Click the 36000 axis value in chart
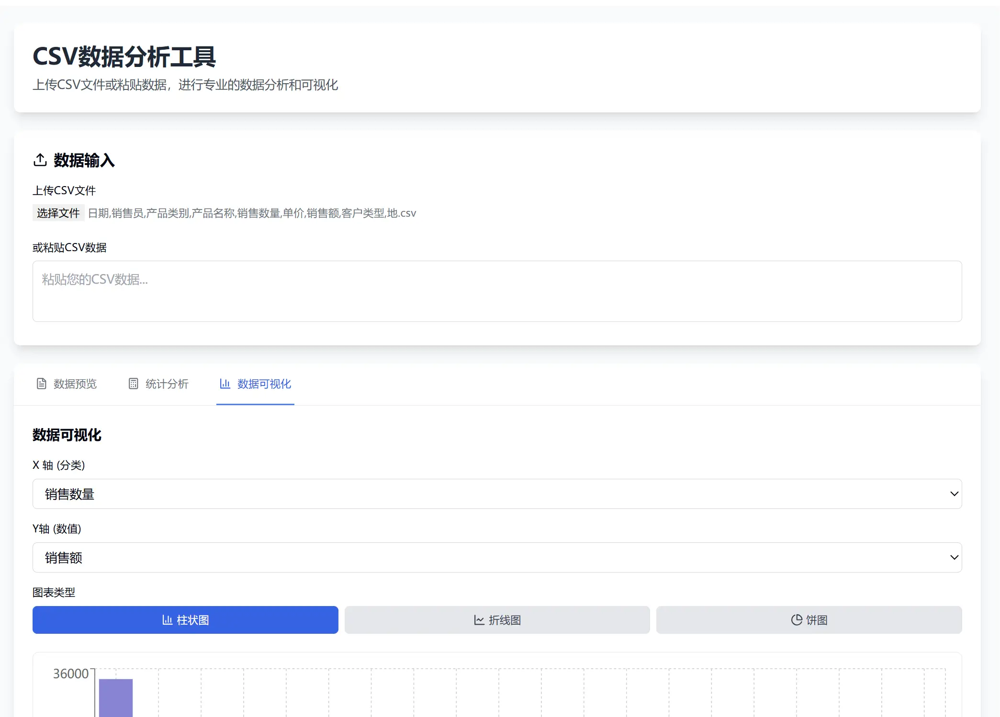Image resolution: width=1000 pixels, height=717 pixels. (x=71, y=673)
